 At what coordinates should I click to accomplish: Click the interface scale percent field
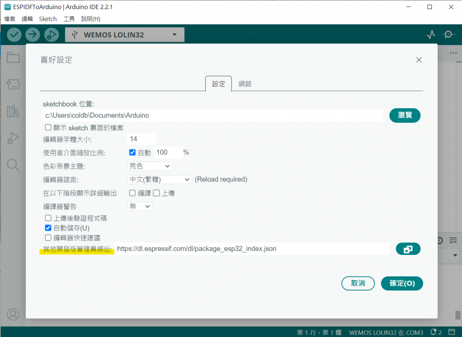[x=168, y=152]
